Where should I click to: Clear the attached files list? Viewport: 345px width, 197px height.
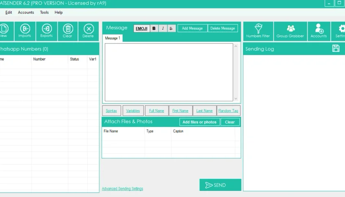pos(230,122)
